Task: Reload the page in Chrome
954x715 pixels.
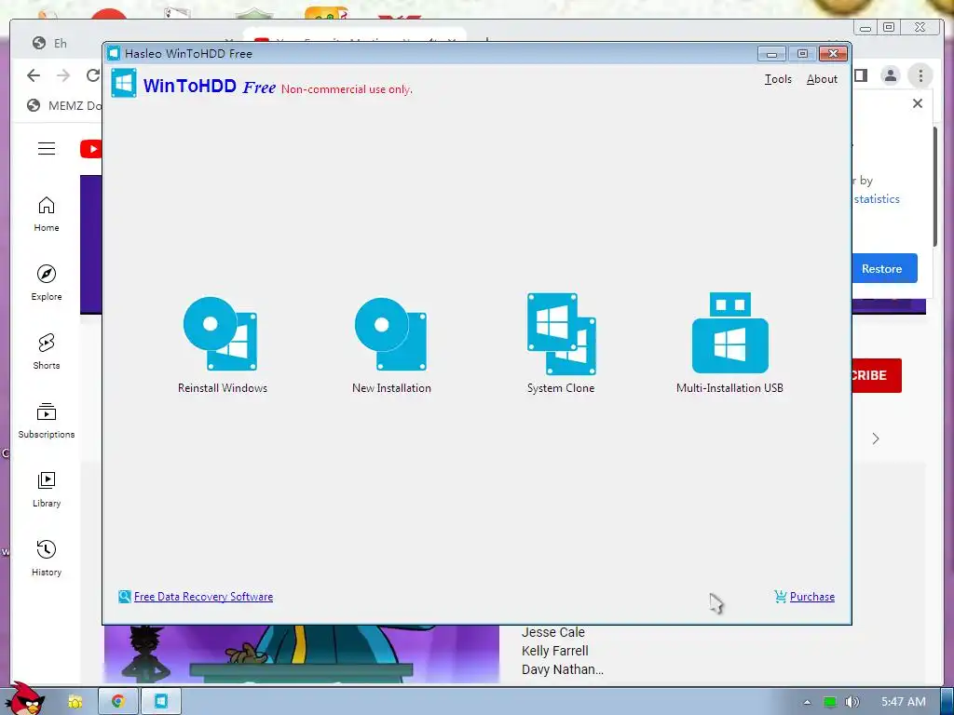Action: (x=93, y=75)
